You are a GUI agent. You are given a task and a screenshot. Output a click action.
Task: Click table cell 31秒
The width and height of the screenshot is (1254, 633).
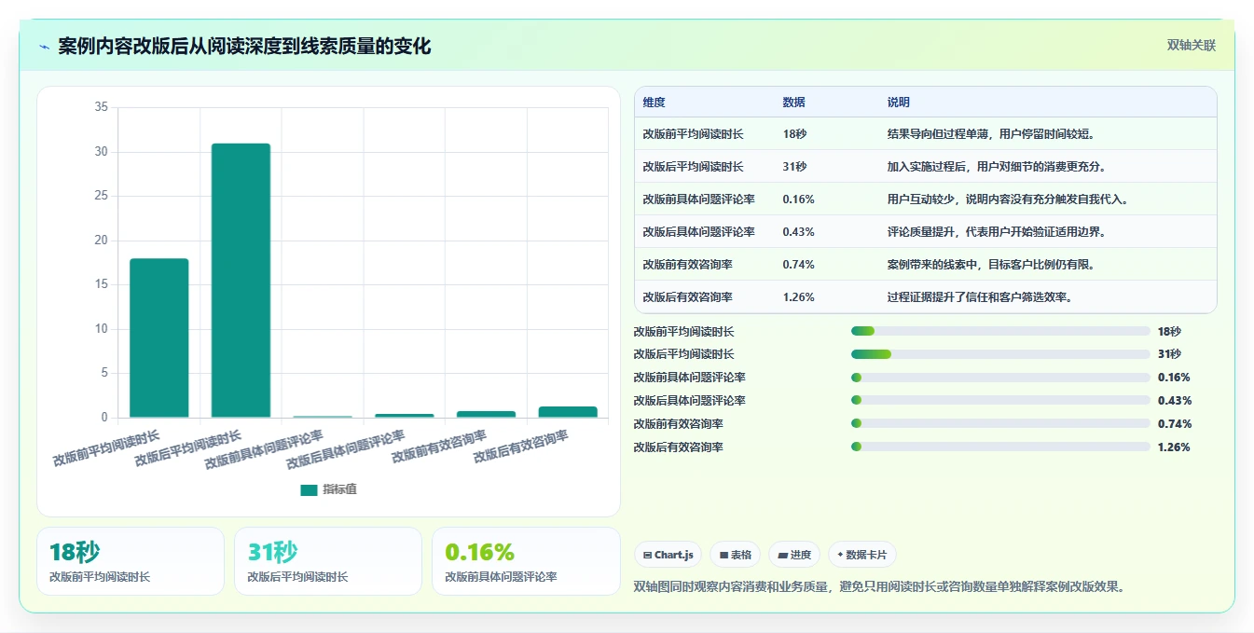[x=795, y=167]
